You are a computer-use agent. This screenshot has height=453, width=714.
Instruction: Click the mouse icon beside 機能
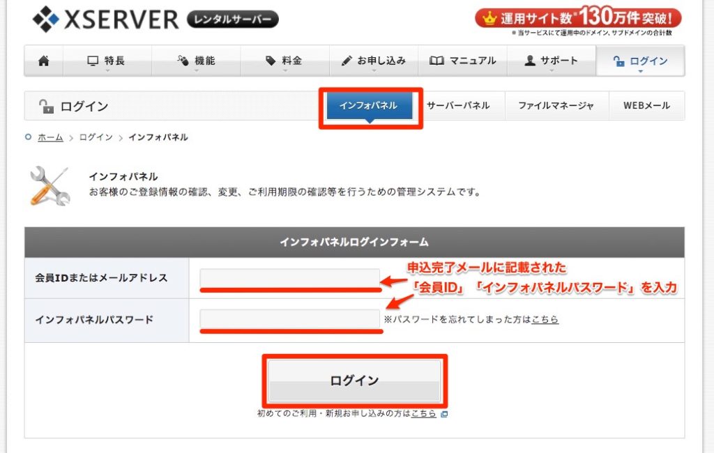[x=183, y=61]
